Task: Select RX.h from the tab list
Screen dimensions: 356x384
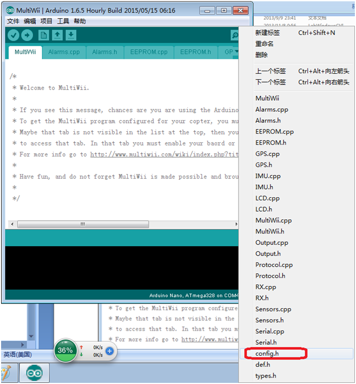Action: (296, 298)
